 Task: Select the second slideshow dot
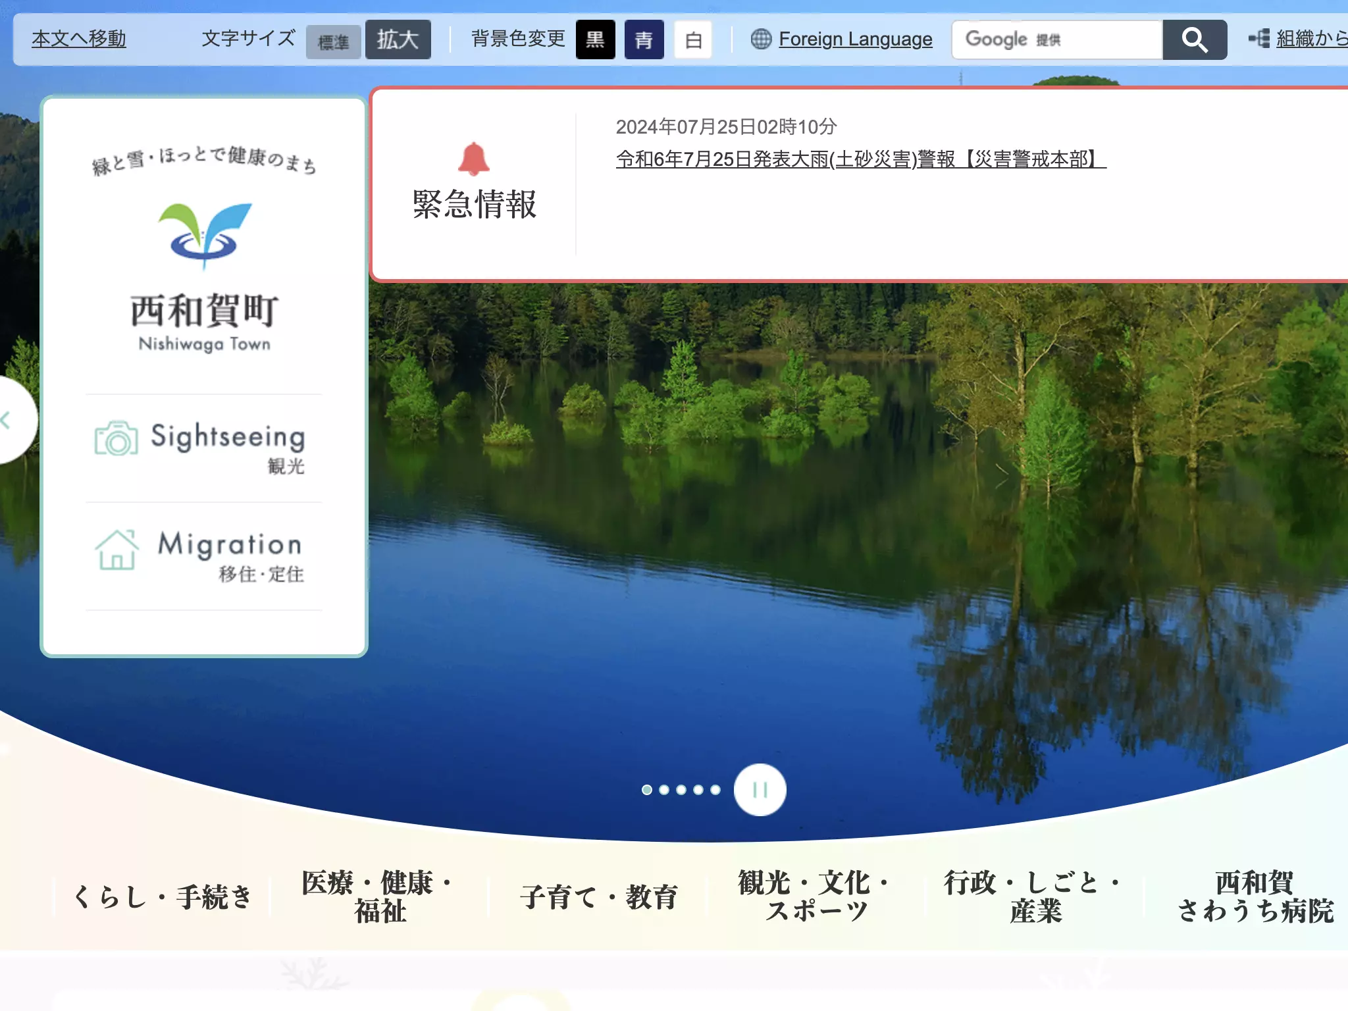[664, 790]
